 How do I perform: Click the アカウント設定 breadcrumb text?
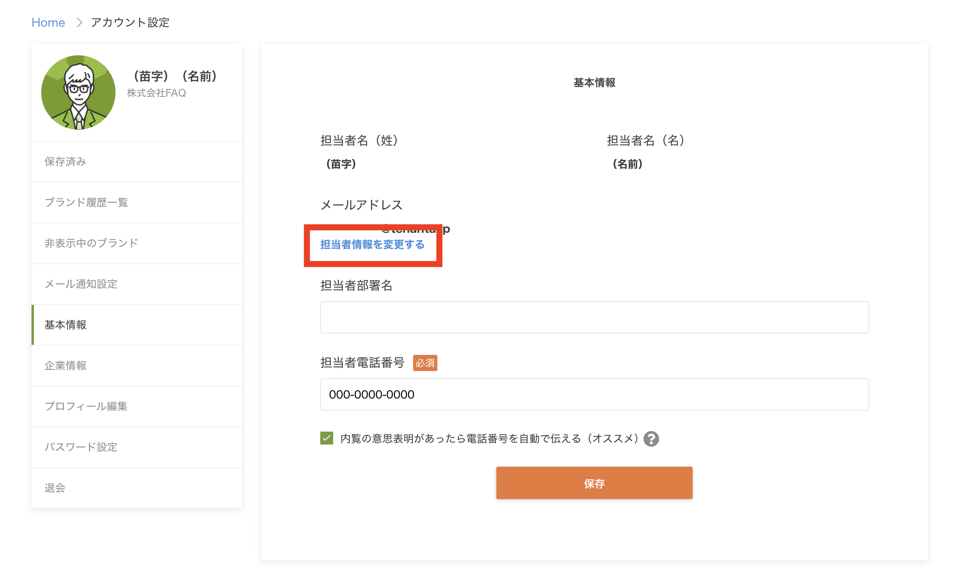pos(130,23)
